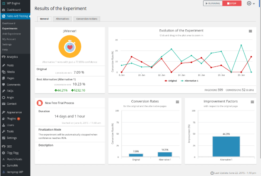Screen dimensions: 261x176
Task: Toggle Original series in chart legend
Action: tap(171, 81)
